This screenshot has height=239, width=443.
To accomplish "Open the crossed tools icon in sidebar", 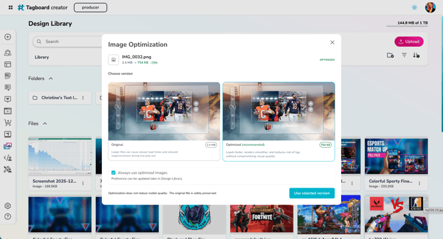I will (8, 169).
